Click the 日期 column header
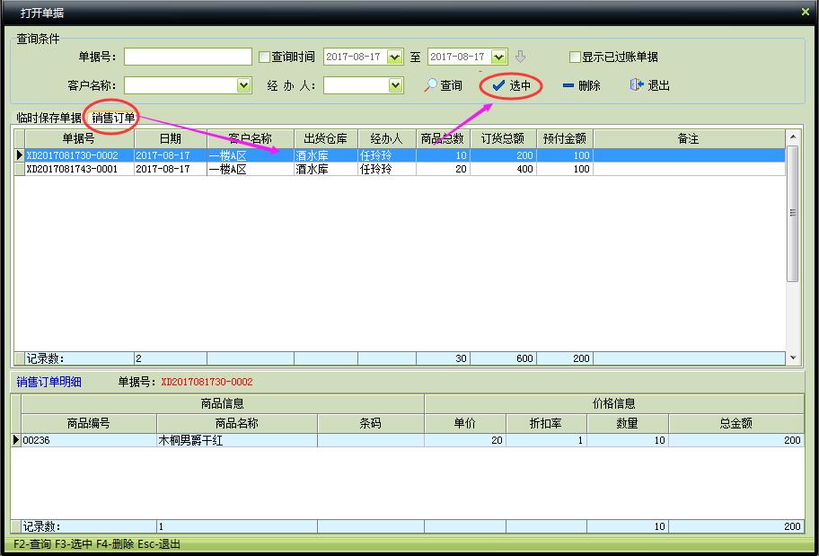This screenshot has width=819, height=556. (x=171, y=138)
